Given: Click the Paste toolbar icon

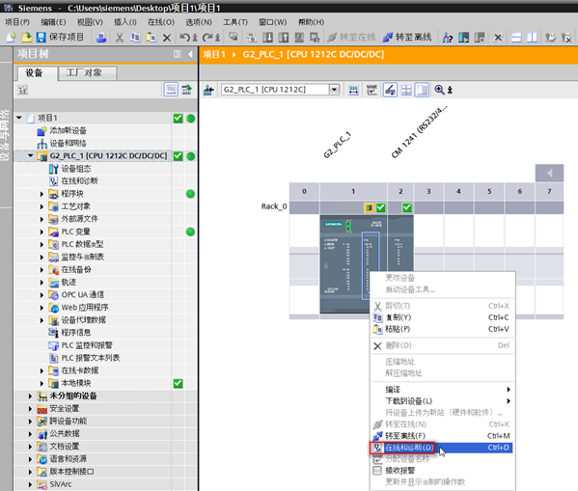Looking at the screenshot, I should 151,38.
